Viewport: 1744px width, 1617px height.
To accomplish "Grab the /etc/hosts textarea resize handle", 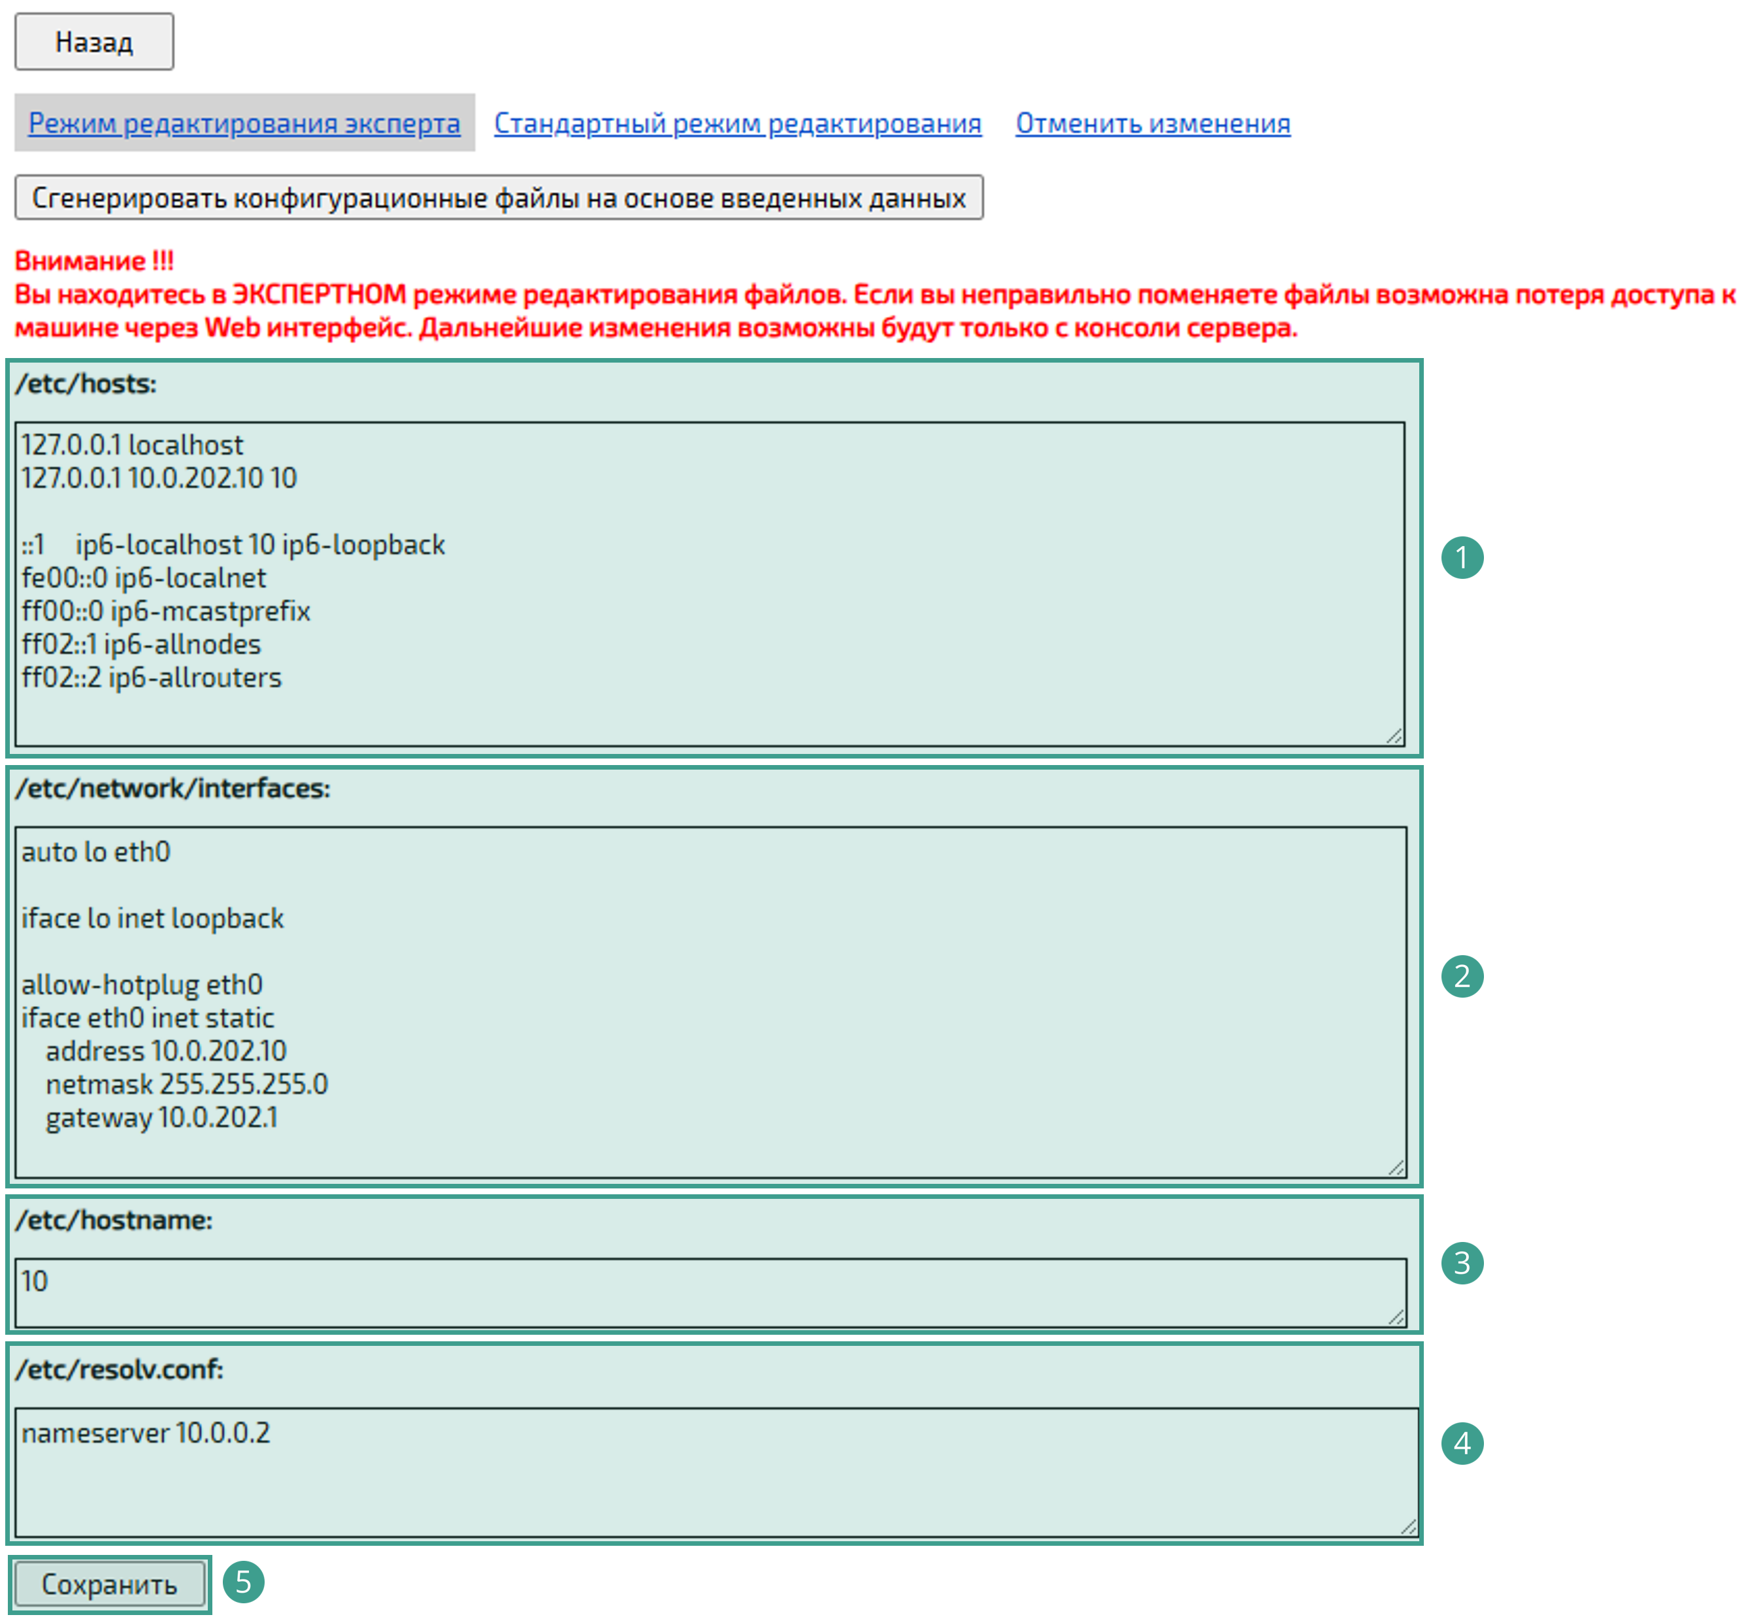I will coord(1395,737).
